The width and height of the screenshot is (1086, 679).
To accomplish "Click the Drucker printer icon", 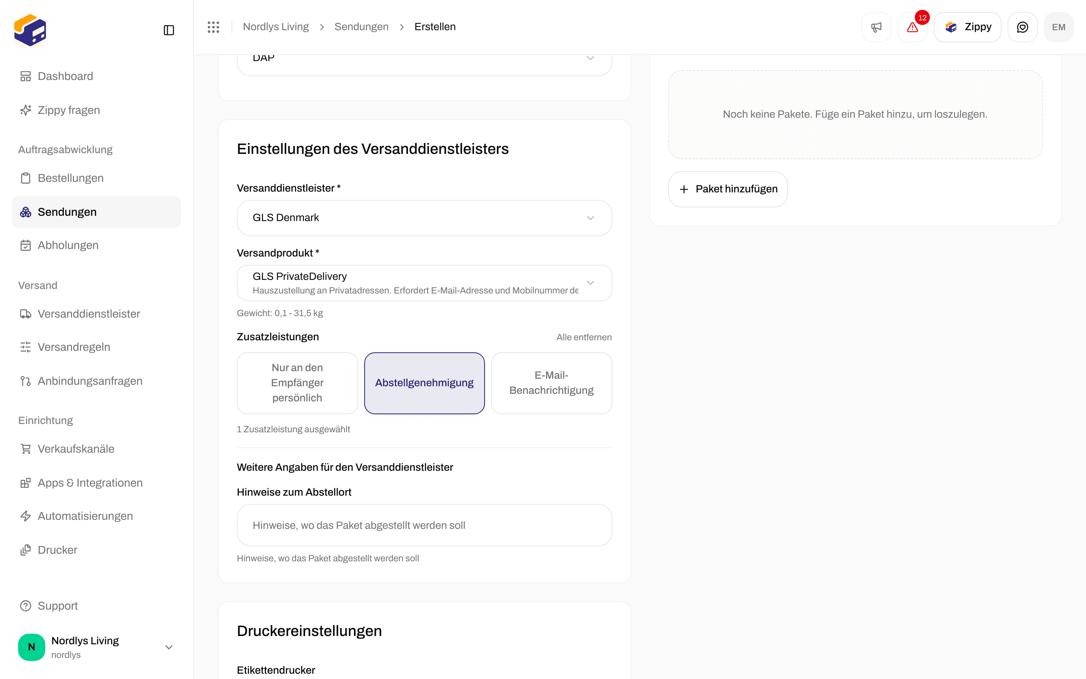I will (26, 550).
